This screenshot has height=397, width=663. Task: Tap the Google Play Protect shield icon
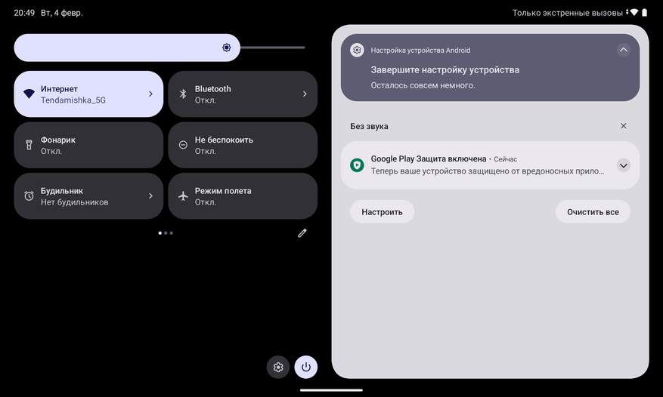pos(357,165)
